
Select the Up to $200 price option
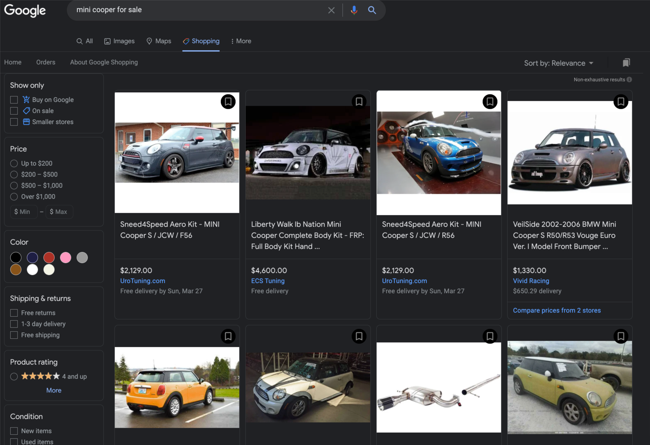point(14,163)
